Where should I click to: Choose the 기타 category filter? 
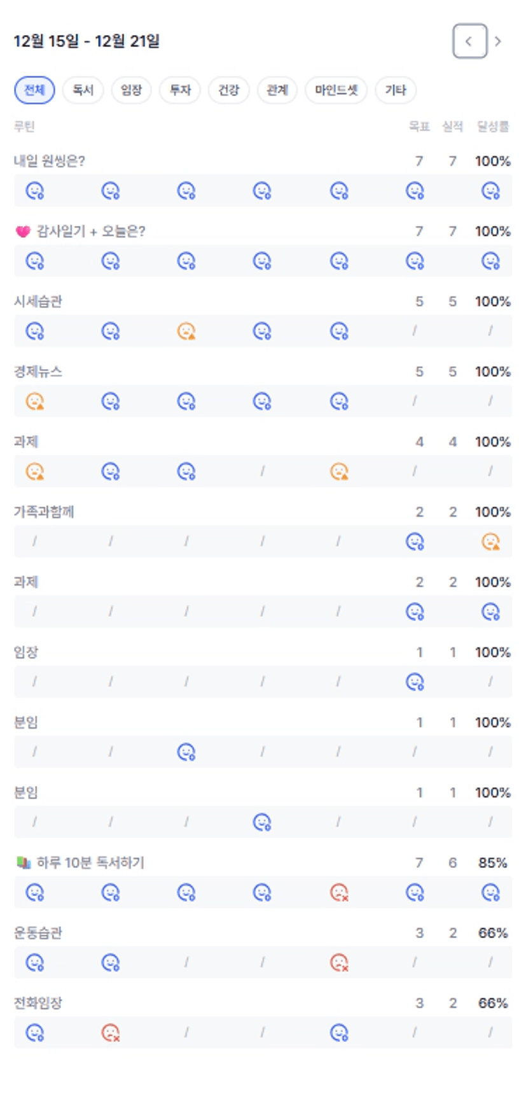point(395,90)
